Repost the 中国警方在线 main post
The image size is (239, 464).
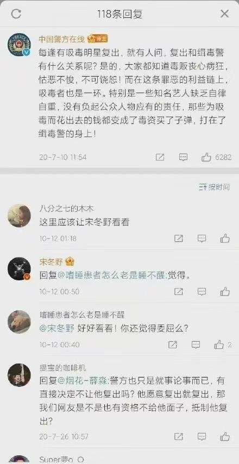point(160,157)
